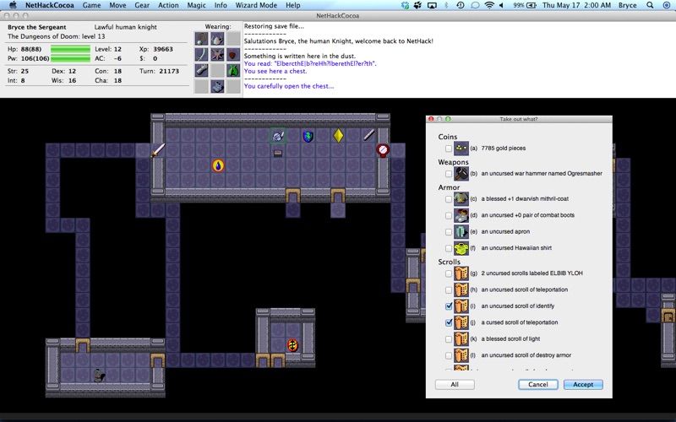This screenshot has height=422, width=676.
Task: Click the boots slot in the Wearing panel
Action: click(x=217, y=86)
